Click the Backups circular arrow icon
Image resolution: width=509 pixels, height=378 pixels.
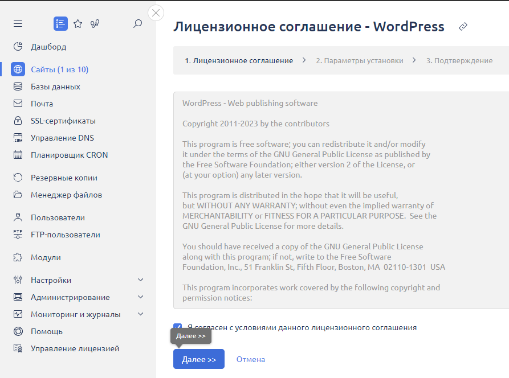click(x=18, y=178)
